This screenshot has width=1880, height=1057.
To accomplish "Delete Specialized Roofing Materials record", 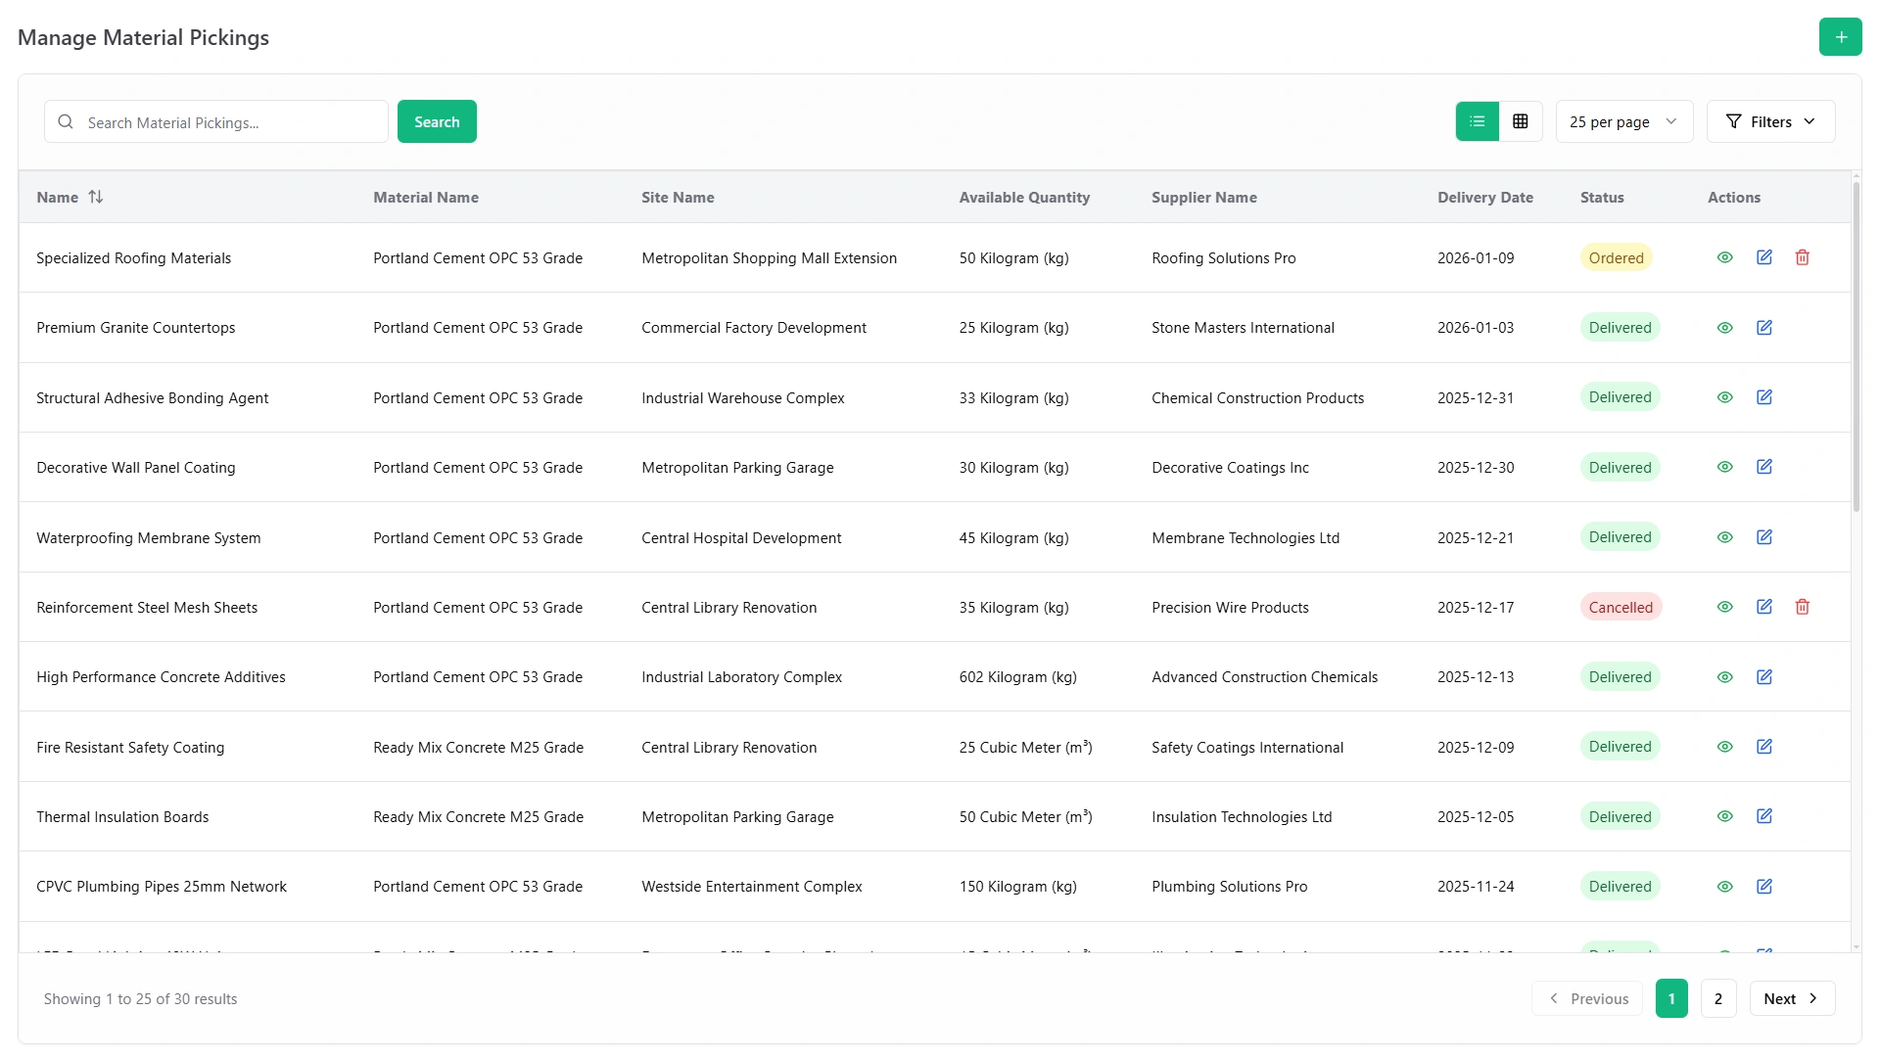I will tap(1802, 257).
